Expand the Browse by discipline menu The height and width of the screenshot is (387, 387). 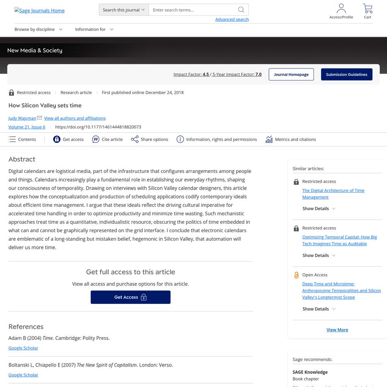[x=38, y=29]
